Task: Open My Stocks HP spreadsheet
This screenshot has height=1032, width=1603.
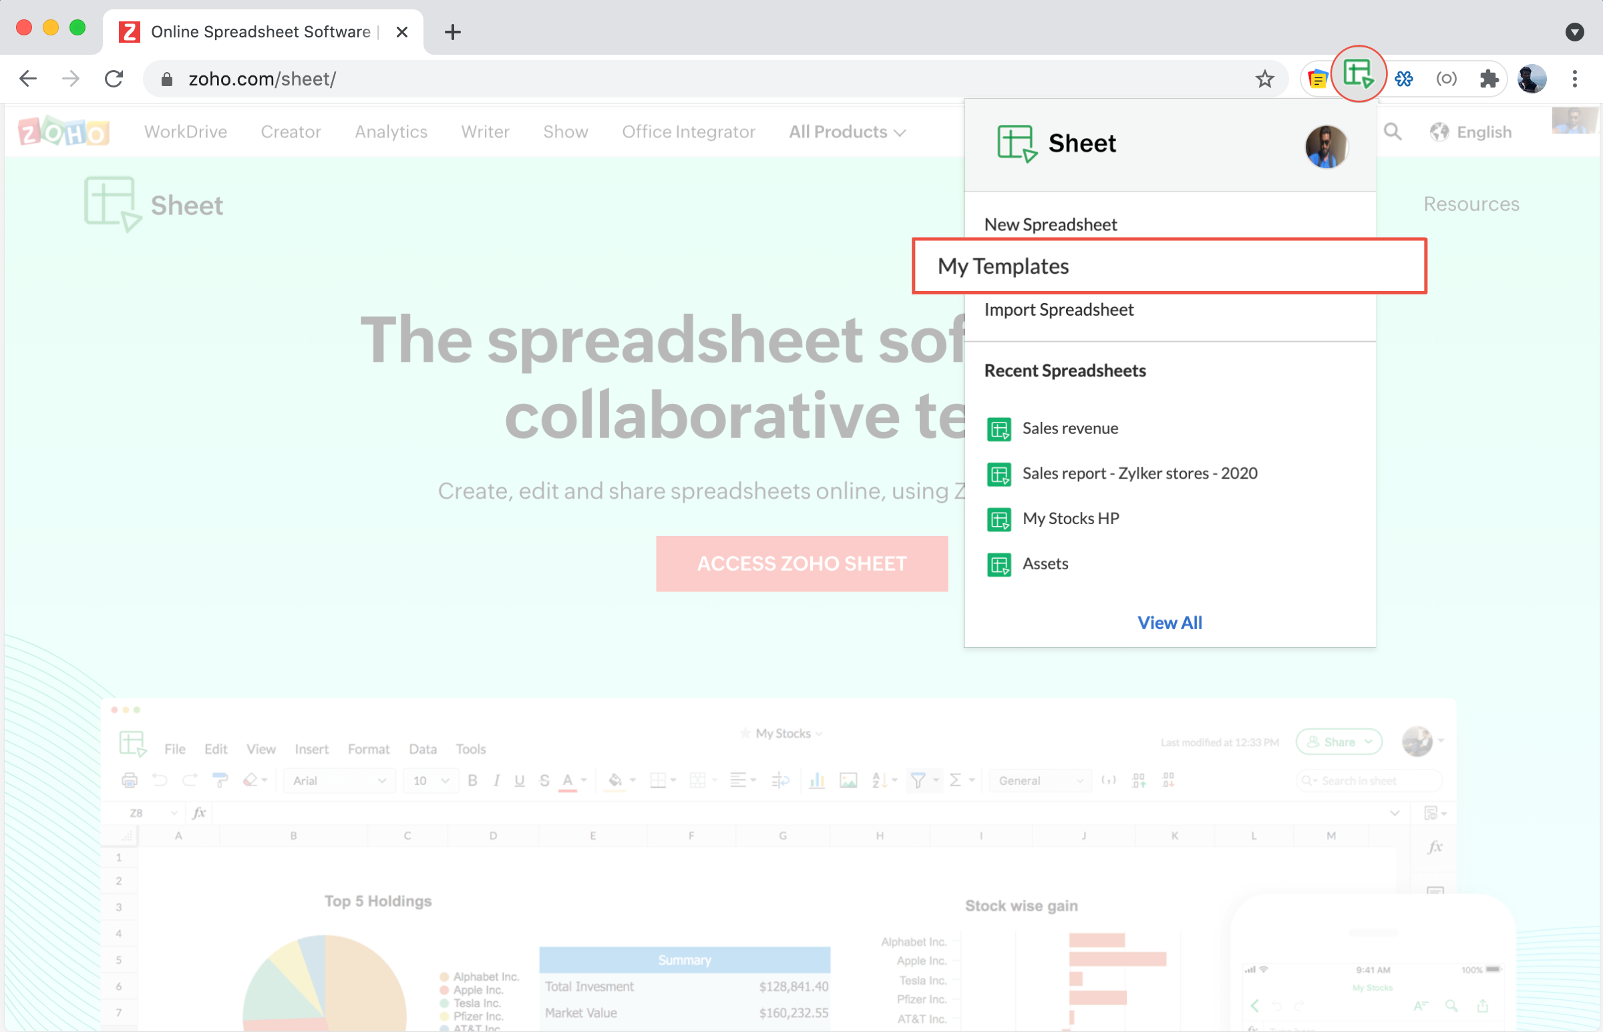Action: tap(1070, 519)
